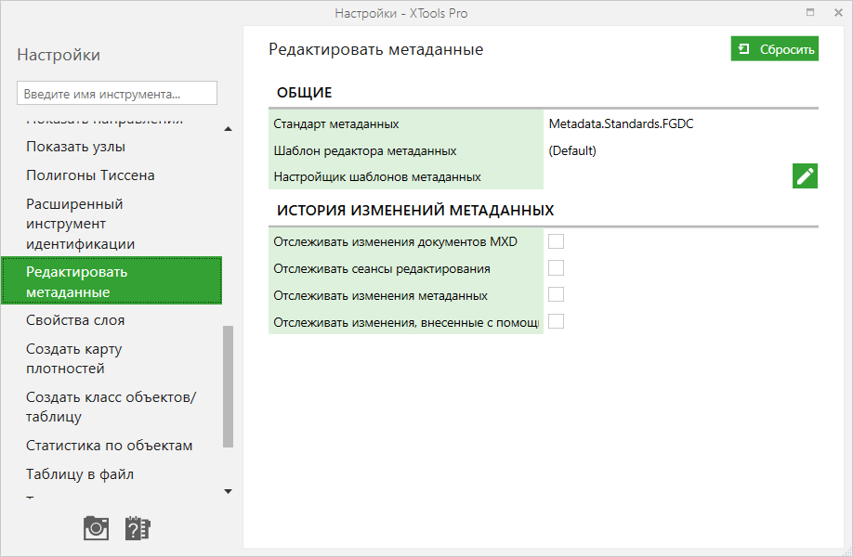The image size is (853, 557).
Task: Toggle the tracking changes made with tools checkbox
Action: tap(556, 322)
